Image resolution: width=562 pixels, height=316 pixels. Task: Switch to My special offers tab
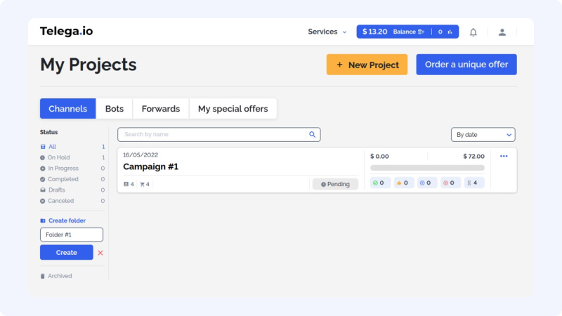tap(233, 109)
